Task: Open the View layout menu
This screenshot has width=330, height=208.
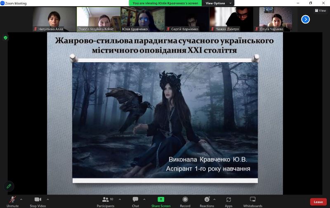Action: pos(320,11)
